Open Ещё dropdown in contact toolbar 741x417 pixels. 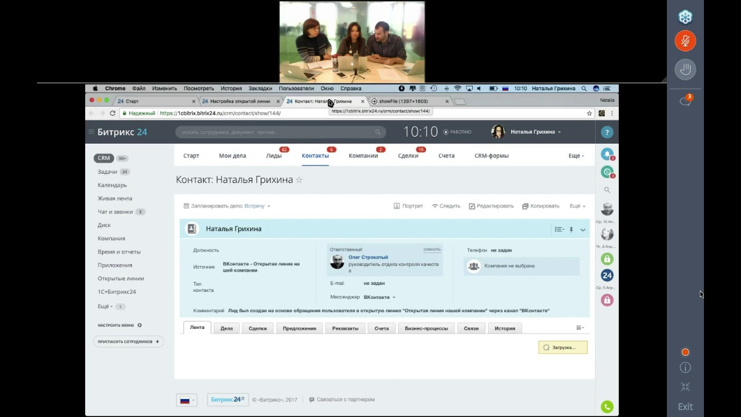[x=577, y=206]
